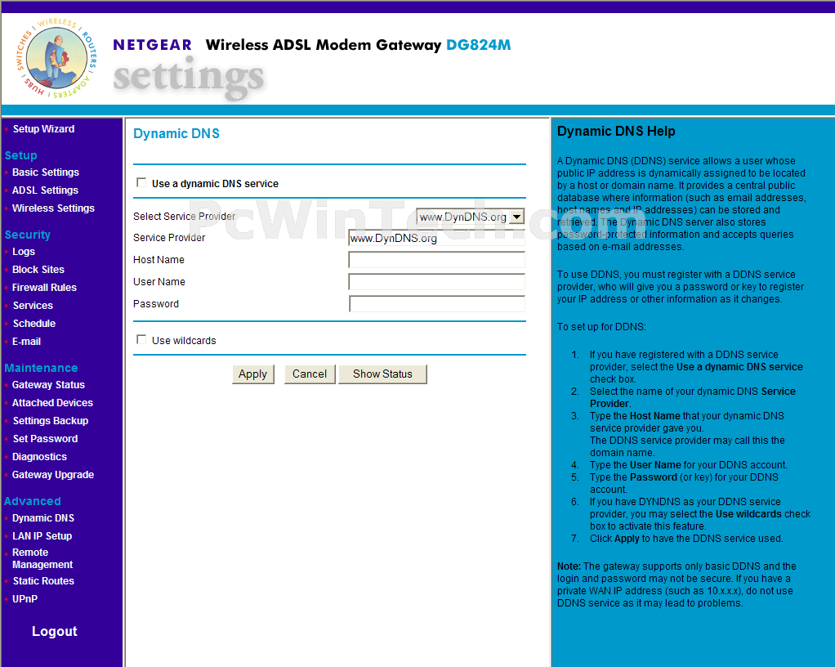The height and width of the screenshot is (667, 835).
Task: Click the Cancel button
Action: [x=310, y=374]
